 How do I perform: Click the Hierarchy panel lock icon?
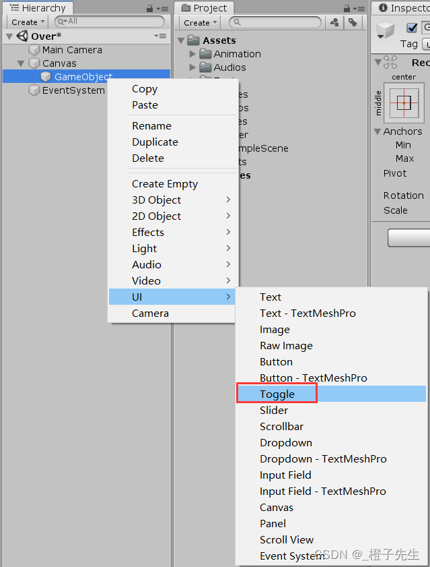coord(150,8)
